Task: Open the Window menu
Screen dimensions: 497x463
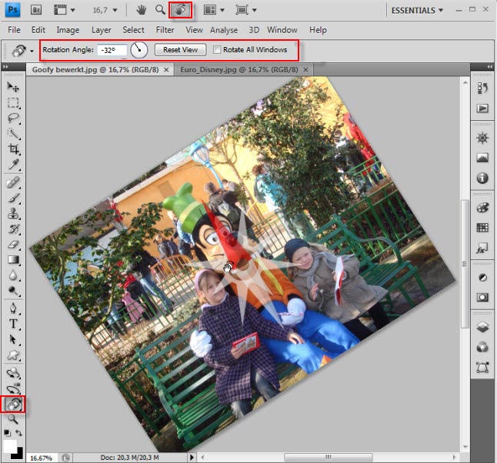Action: [x=282, y=30]
